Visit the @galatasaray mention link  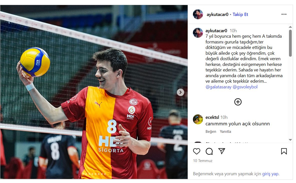[x=218, y=87]
